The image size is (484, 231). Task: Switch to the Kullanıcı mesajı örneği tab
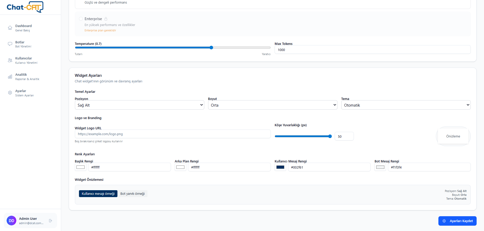(98, 194)
